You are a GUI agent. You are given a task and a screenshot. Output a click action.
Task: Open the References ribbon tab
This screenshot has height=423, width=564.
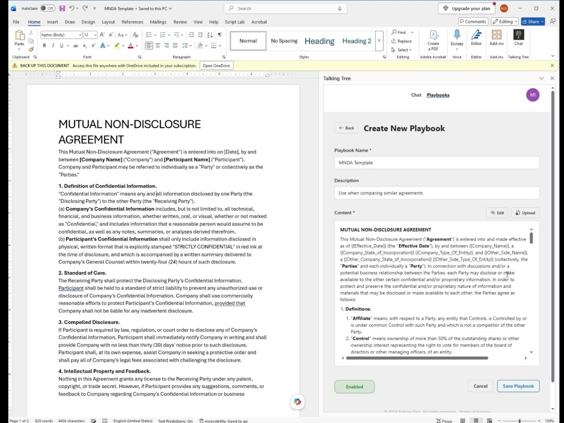click(132, 22)
